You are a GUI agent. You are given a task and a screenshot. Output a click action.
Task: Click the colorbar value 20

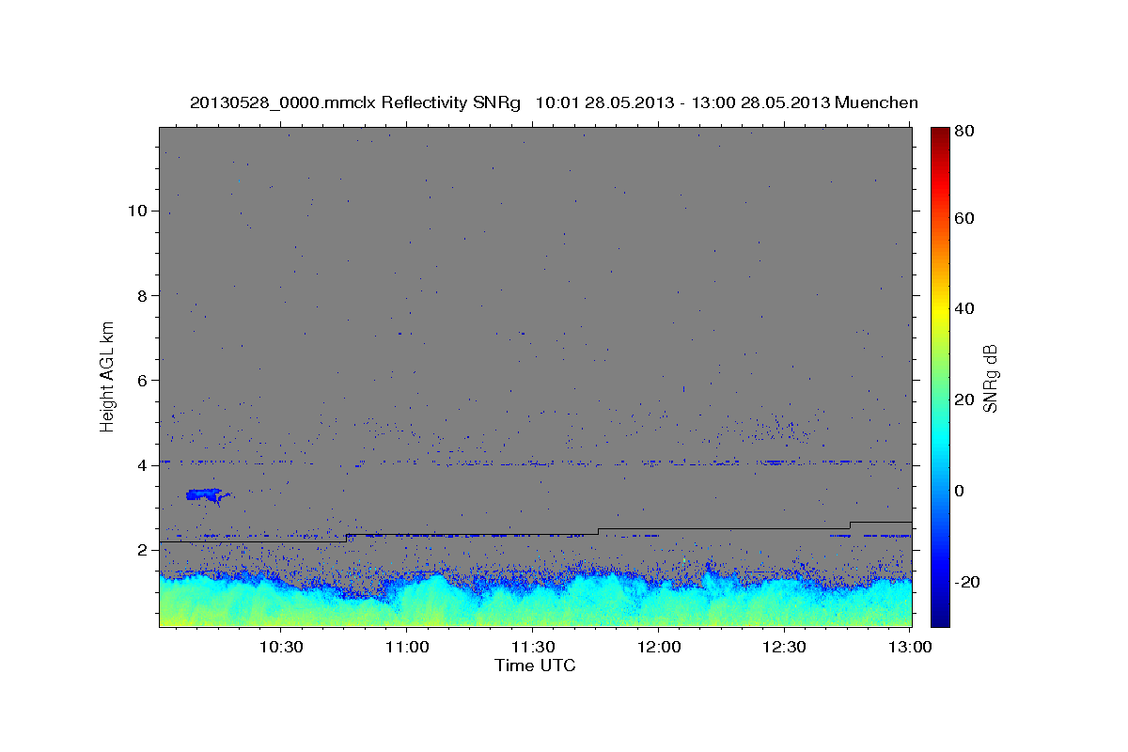click(x=963, y=399)
